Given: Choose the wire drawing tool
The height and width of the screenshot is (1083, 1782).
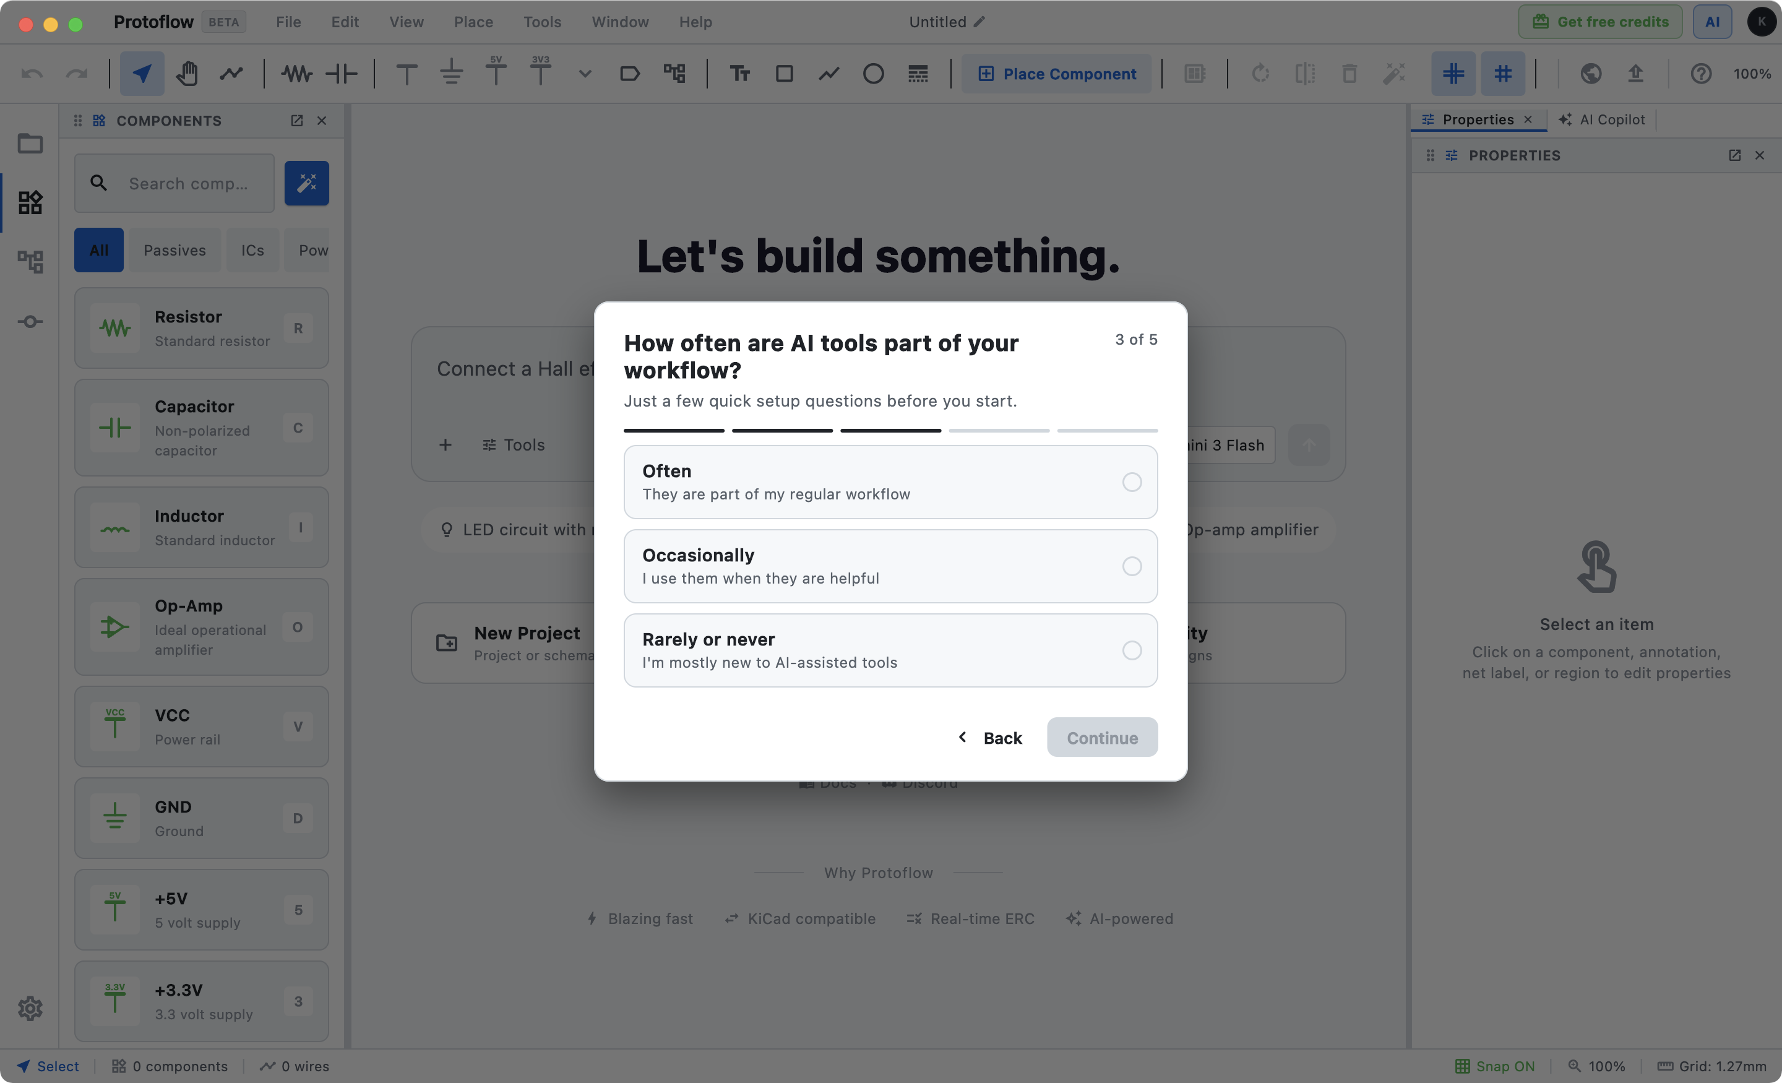Looking at the screenshot, I should point(231,73).
